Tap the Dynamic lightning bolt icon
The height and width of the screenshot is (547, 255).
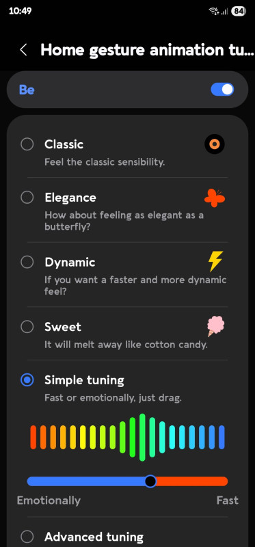[215, 261]
